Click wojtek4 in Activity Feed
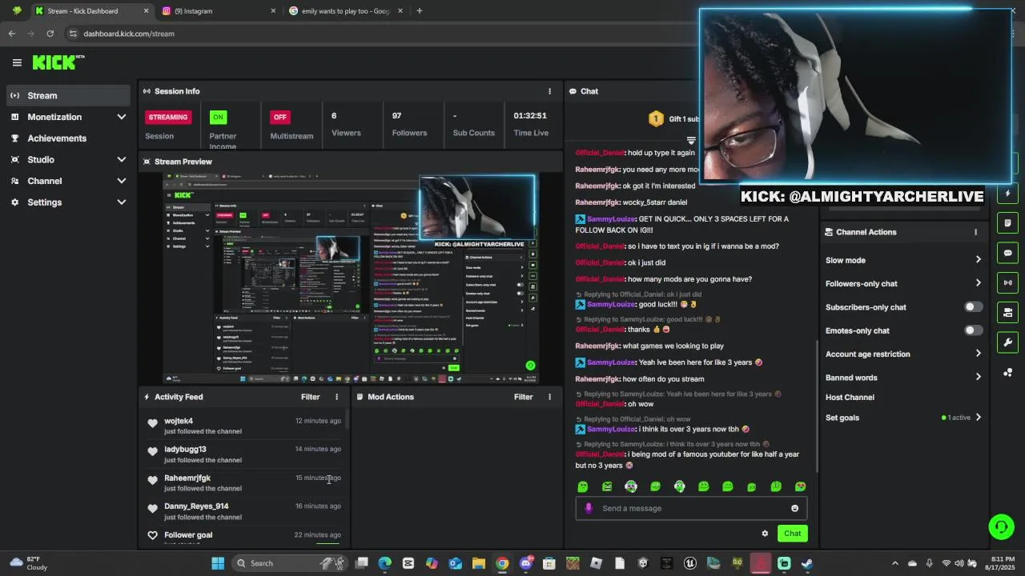Viewport: 1025px width, 576px height. coord(179,421)
